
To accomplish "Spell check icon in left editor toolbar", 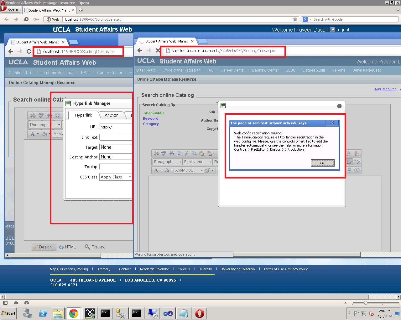I will point(41,115).
